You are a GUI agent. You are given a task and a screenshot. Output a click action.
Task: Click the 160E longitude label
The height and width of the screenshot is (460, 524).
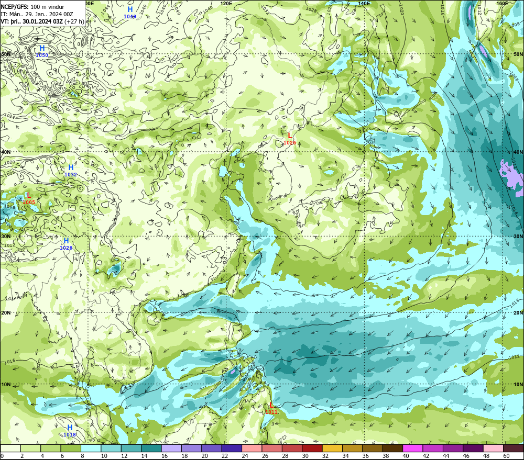tap(503, 3)
